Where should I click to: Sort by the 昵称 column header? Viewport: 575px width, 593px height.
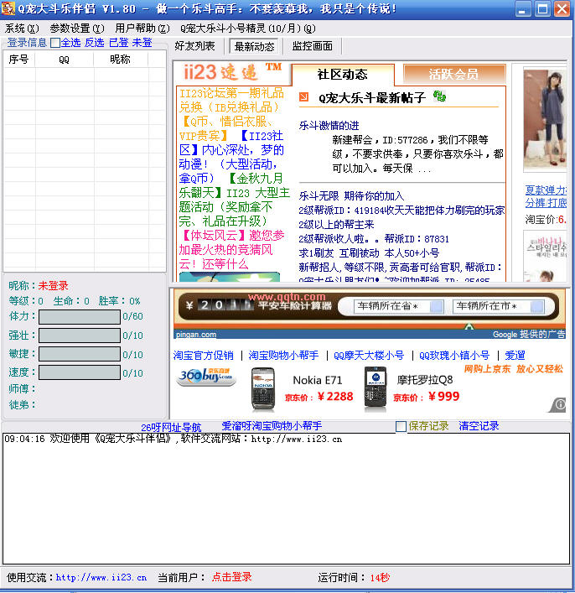click(120, 60)
